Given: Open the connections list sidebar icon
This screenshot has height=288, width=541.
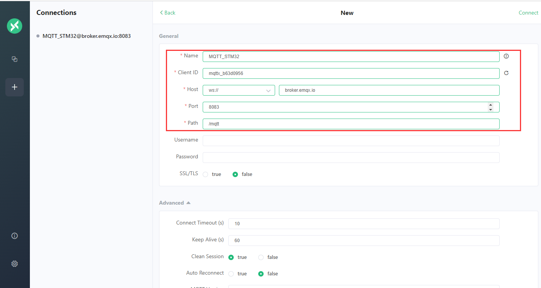Looking at the screenshot, I should [15, 59].
